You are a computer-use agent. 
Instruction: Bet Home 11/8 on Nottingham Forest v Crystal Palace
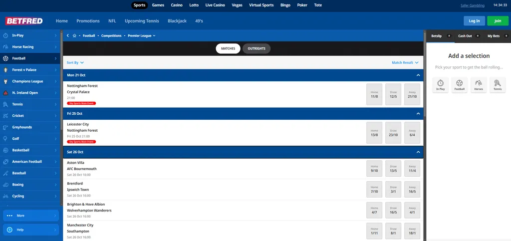pyautogui.click(x=374, y=94)
